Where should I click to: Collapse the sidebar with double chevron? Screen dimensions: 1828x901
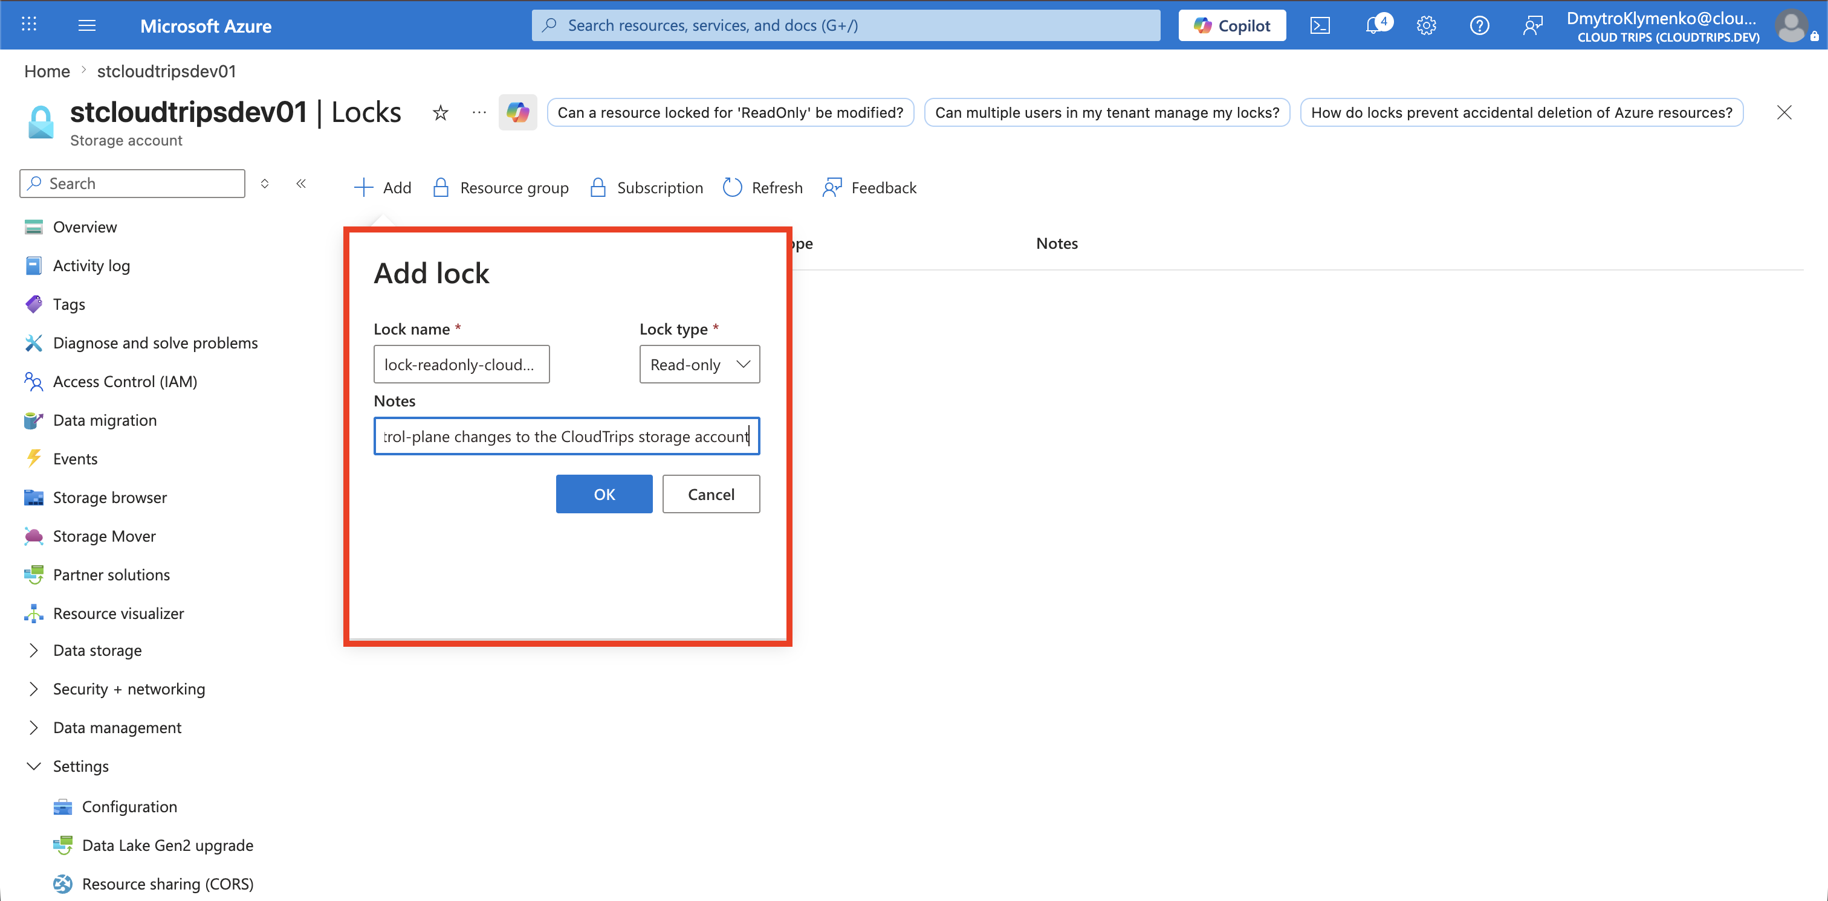coord(301,184)
